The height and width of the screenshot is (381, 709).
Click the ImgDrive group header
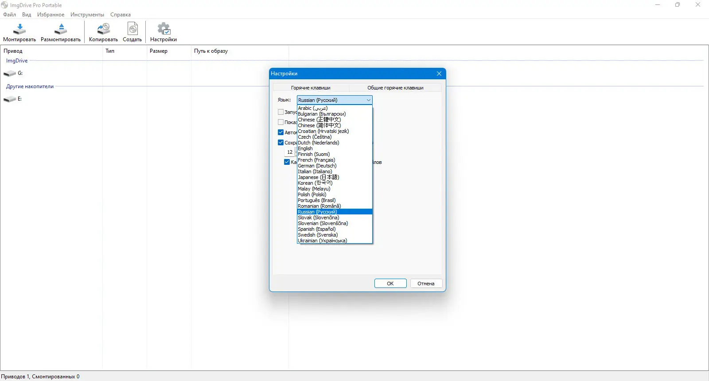coord(17,61)
